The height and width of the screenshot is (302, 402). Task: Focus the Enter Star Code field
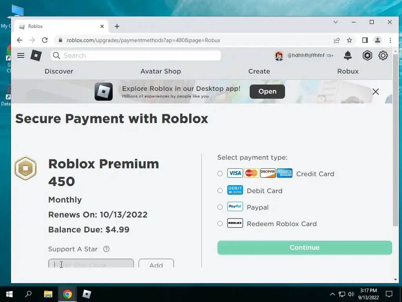[x=91, y=263]
